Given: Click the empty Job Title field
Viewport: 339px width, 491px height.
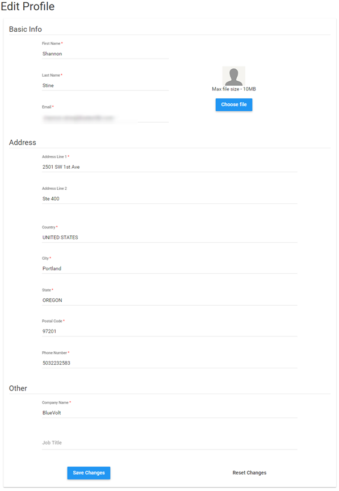Looking at the screenshot, I should point(170,443).
